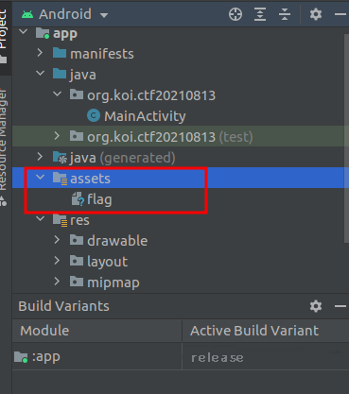Click the project tree vertical scrollbar

(346, 137)
